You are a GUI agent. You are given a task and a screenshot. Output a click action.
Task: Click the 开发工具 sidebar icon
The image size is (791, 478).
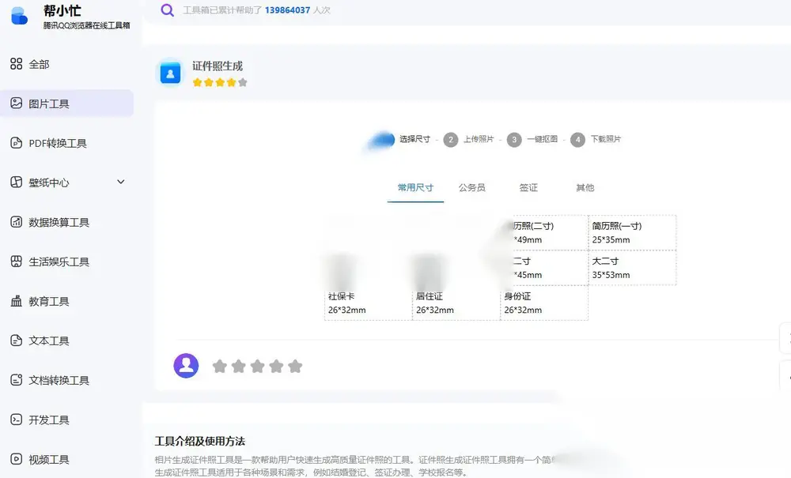pyautogui.click(x=16, y=419)
